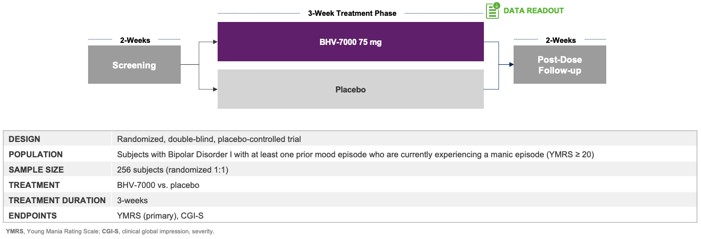Click the 3-Week Treatment Phase heading
Screen dimensions: 701x239
click(352, 13)
